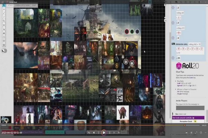Click the recording timestamp 2023-04-02 label
The height and width of the screenshot is (138, 208).
[12, 133]
